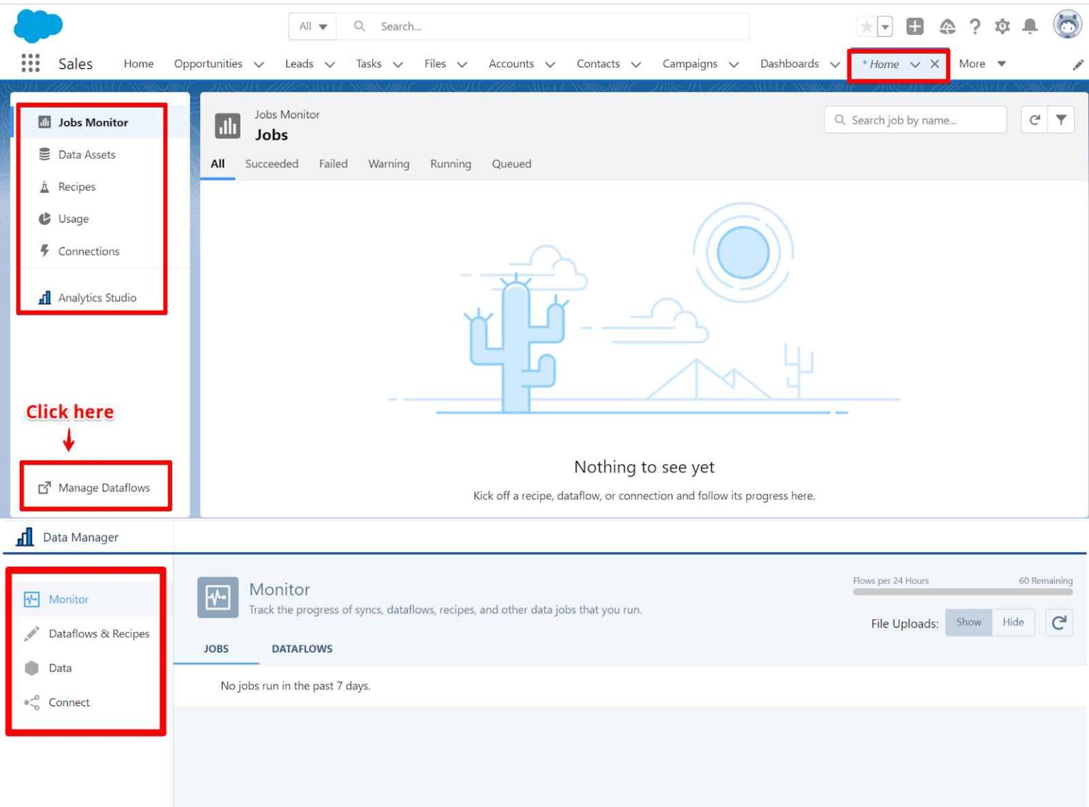Refresh the jobs list
The image size is (1089, 807).
1034,120
